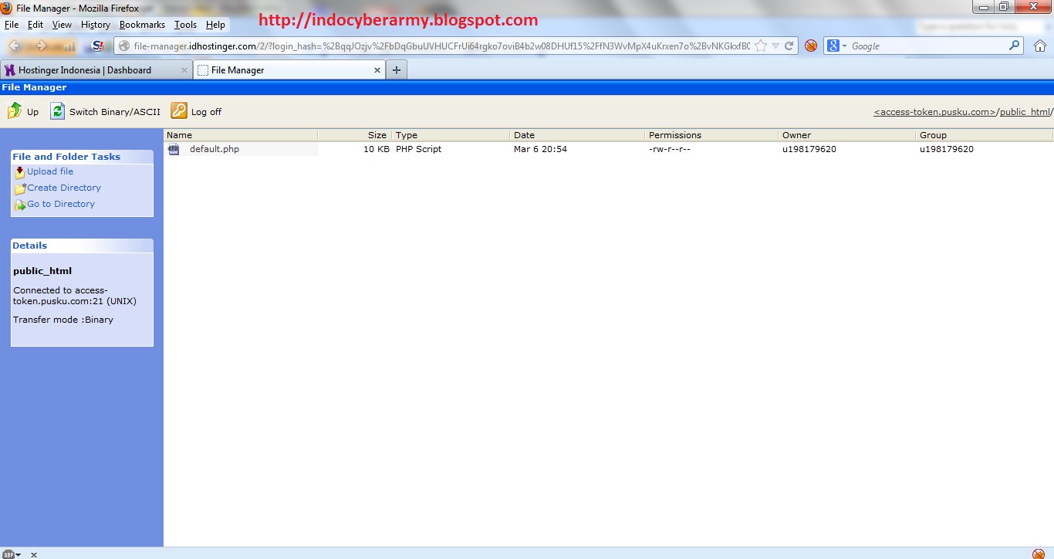Close the File Manager tab
Screen dimensions: 1054x559
click(377, 70)
